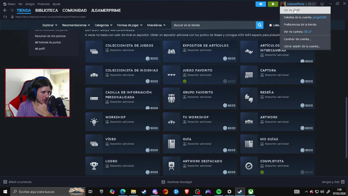Select Ver mi perfil menu entry
This screenshot has height=196, width=348.
coord(305,10)
